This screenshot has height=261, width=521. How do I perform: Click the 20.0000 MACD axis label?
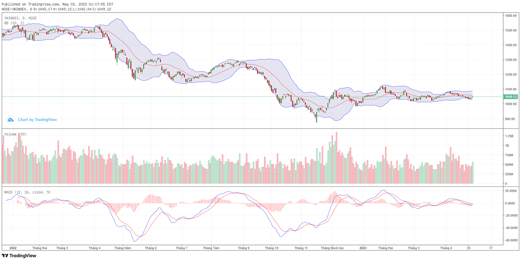(510, 190)
